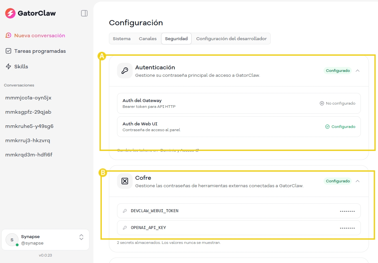Click the Cofre vault icon
This screenshot has height=263, width=378.
[x=124, y=181]
